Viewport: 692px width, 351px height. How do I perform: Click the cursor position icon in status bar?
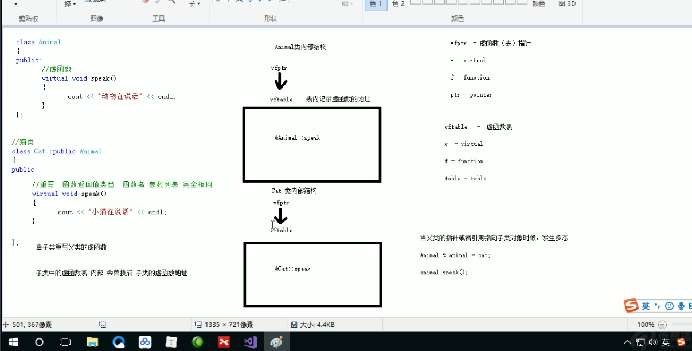(x=6, y=325)
